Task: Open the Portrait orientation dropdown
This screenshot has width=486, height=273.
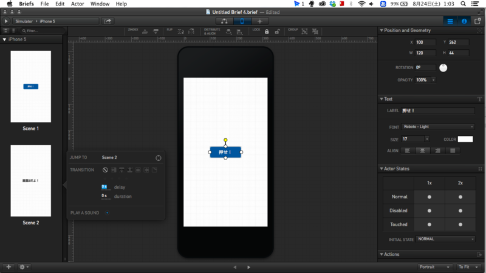Action: 434,267
